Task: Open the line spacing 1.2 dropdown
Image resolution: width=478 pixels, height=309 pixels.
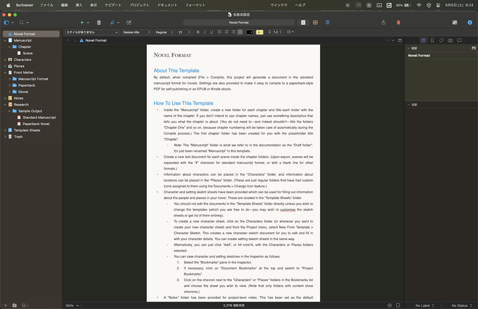Action: (277, 32)
